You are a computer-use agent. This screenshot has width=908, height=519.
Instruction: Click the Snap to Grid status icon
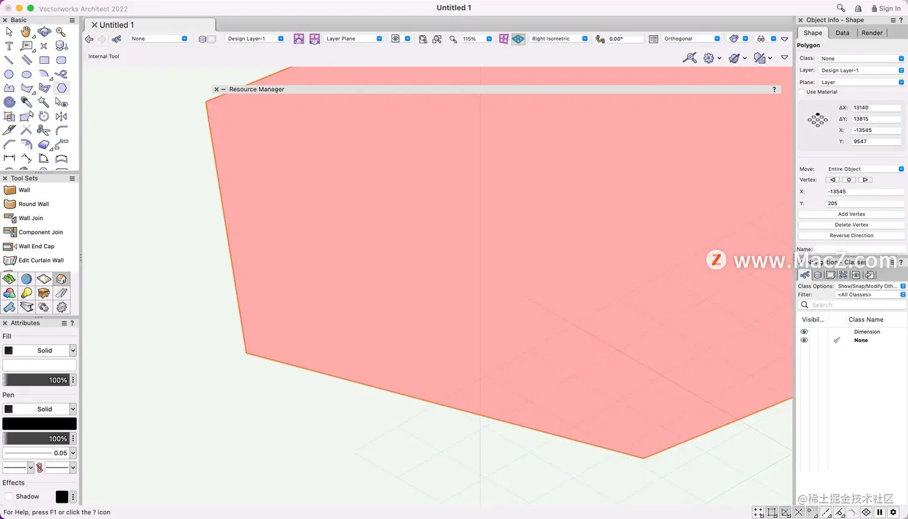tap(758, 512)
